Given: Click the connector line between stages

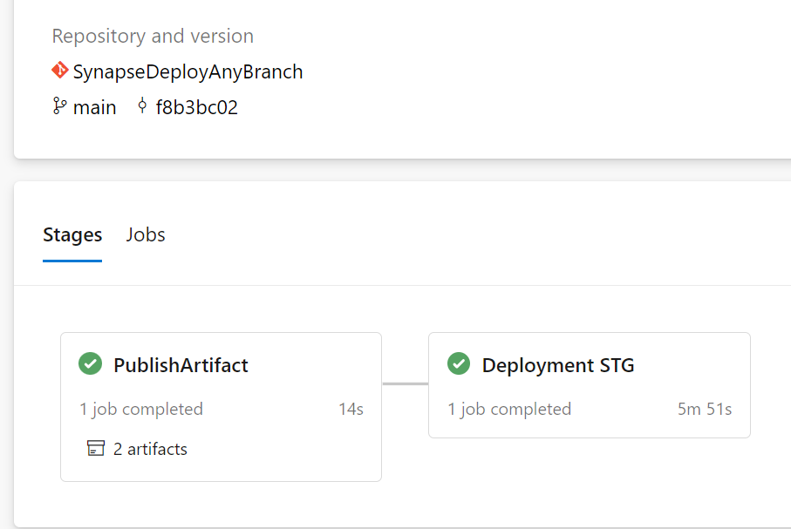Looking at the screenshot, I should (x=405, y=383).
